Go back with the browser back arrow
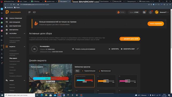This screenshot has height=97, width=172. [5, 5]
